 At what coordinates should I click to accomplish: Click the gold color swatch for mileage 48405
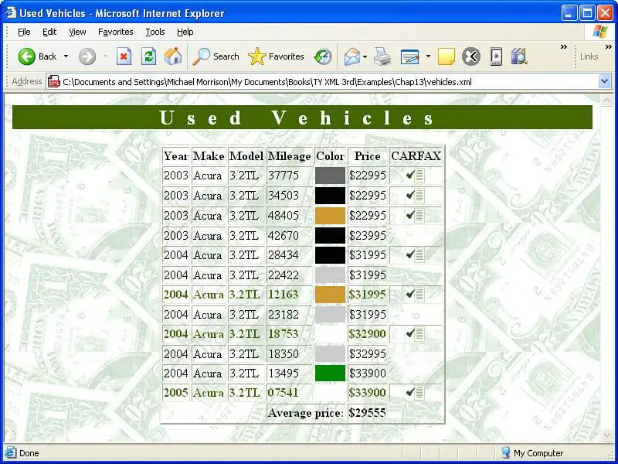pos(330,216)
